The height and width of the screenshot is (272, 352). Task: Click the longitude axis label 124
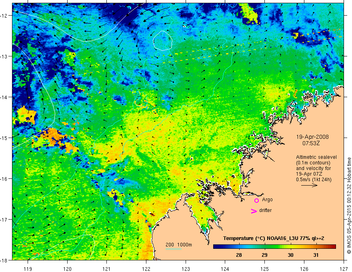pos(225,269)
